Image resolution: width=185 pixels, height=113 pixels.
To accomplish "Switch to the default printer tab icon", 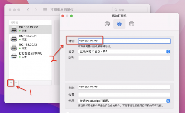I will coord(107,24).
